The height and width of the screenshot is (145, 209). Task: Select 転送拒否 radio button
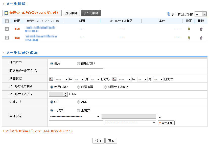coord(79,87)
